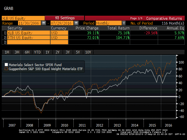
Task: Click the 72.01% price change value
Action: pos(93,38)
